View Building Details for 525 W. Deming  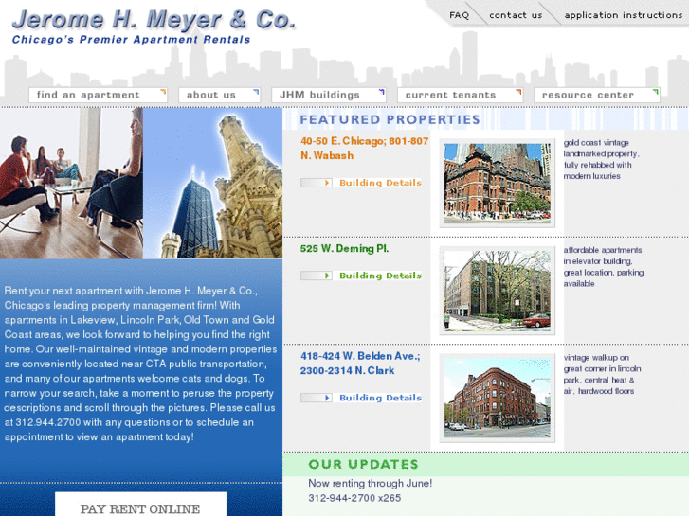pyautogui.click(x=381, y=276)
